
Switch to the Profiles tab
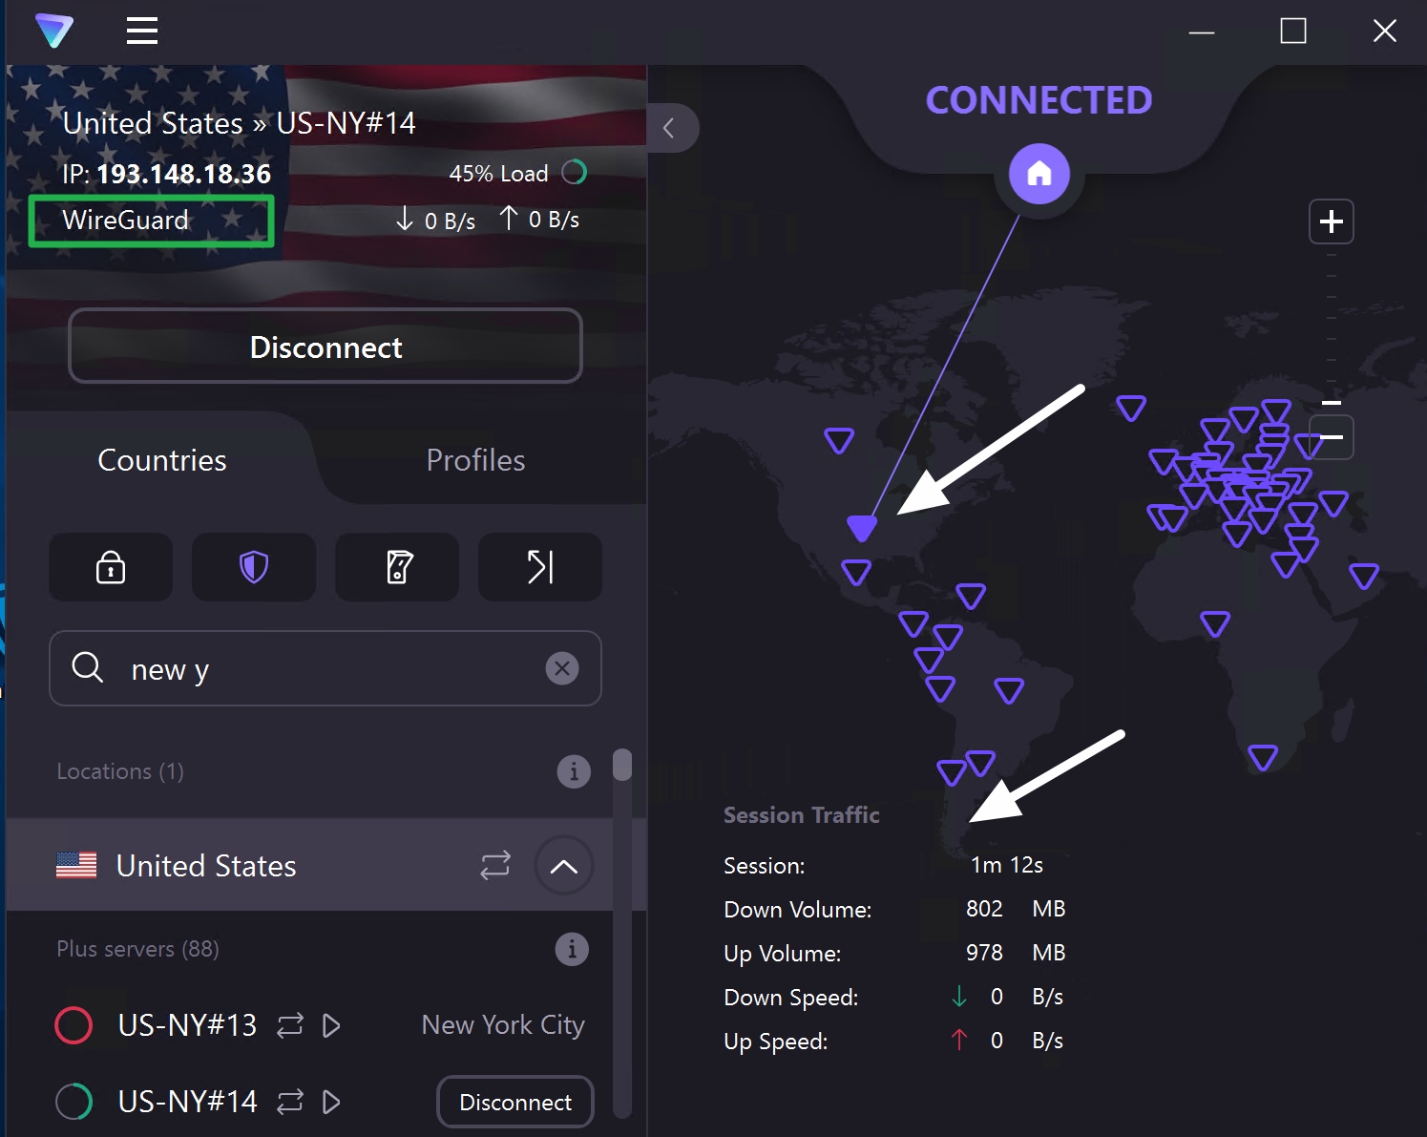click(x=474, y=460)
